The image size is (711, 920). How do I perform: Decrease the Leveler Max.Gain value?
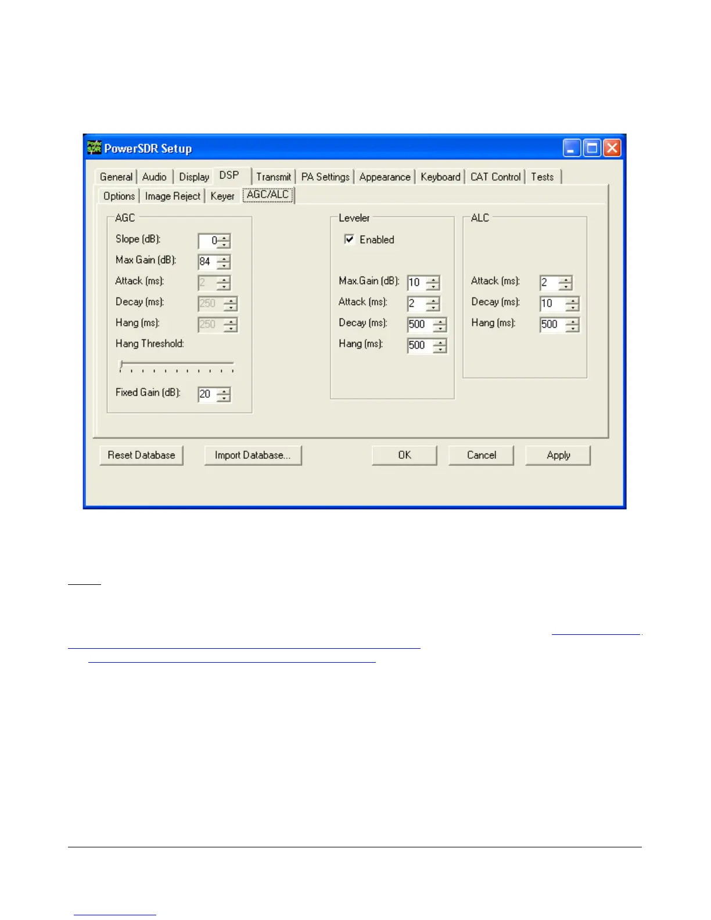[x=434, y=286]
